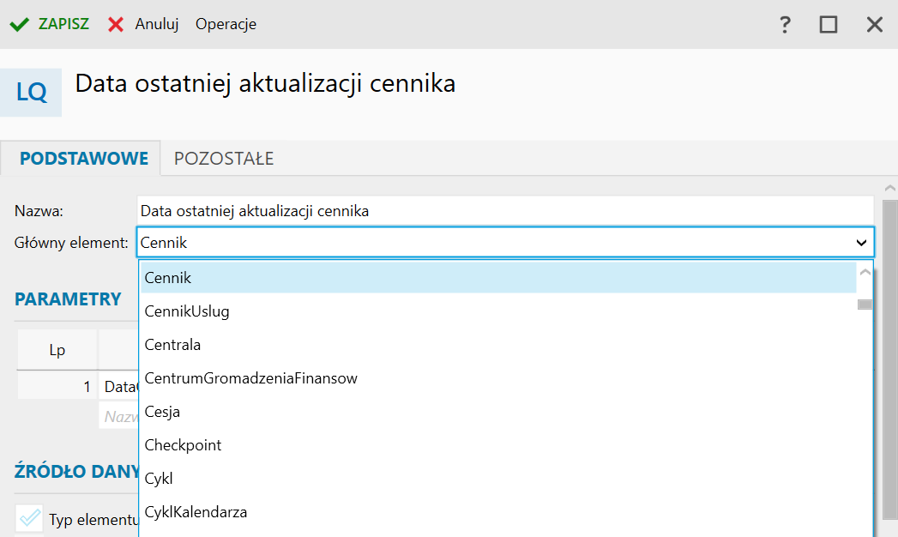Viewport: 898px width, 537px height.
Task: Click the green ZAPISZ save checkmark icon
Action: click(x=19, y=24)
